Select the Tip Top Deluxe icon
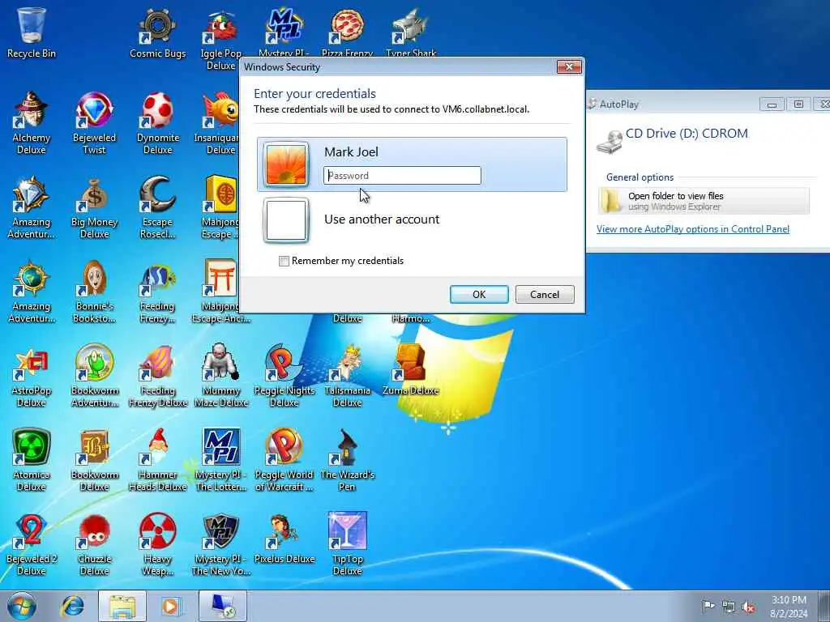The height and width of the screenshot is (622, 830). [x=347, y=544]
